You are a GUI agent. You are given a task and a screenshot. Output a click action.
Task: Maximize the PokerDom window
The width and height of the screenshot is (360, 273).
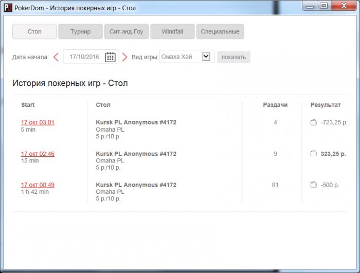tap(323, 6)
